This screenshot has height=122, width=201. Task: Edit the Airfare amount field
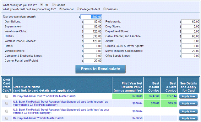(x=191, y=41)
